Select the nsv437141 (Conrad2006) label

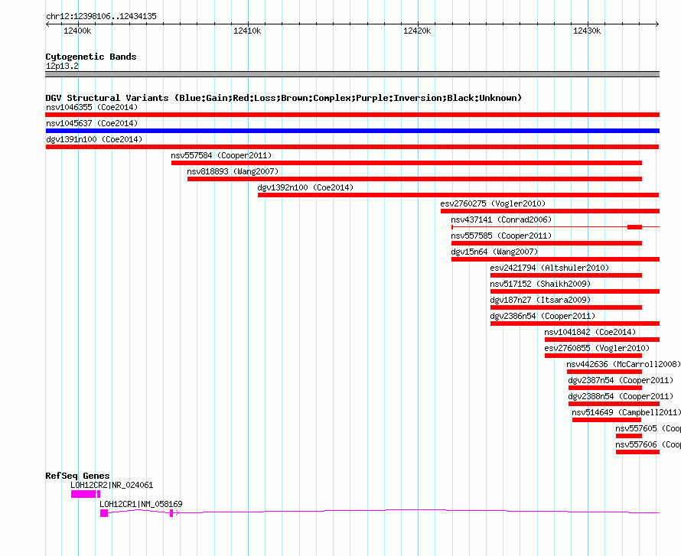(501, 219)
